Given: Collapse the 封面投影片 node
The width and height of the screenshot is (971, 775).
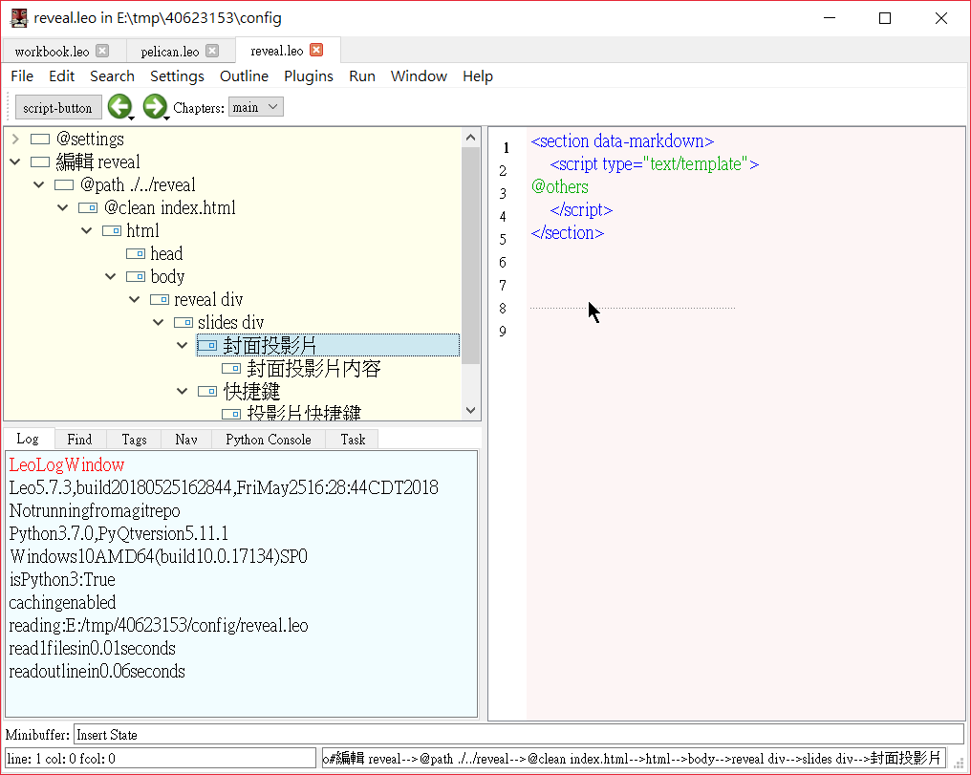Looking at the screenshot, I should pos(182,345).
